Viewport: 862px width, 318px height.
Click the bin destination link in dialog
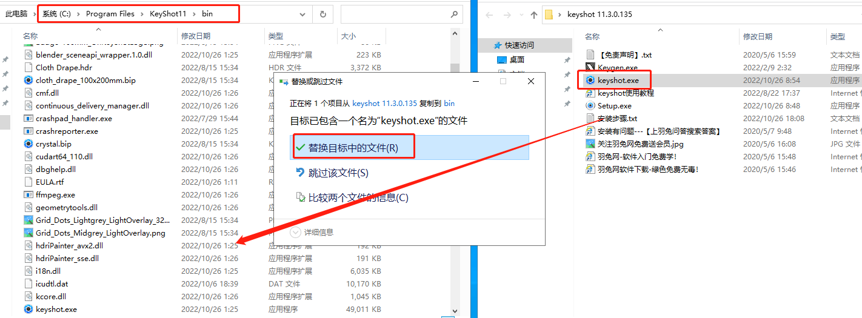[449, 104]
